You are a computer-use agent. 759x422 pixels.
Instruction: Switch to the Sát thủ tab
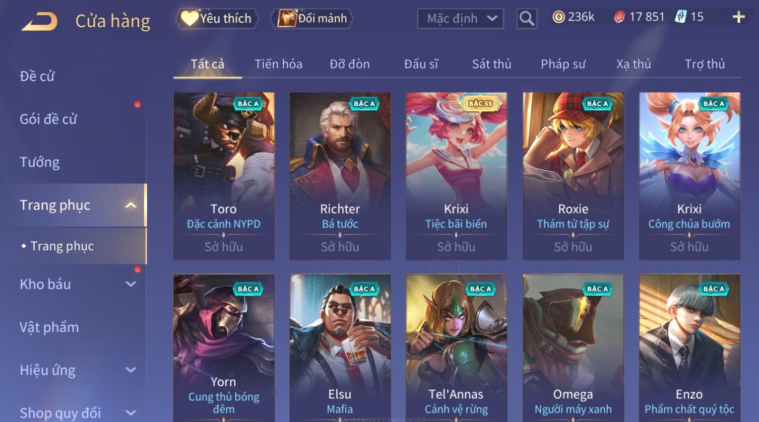click(x=491, y=64)
